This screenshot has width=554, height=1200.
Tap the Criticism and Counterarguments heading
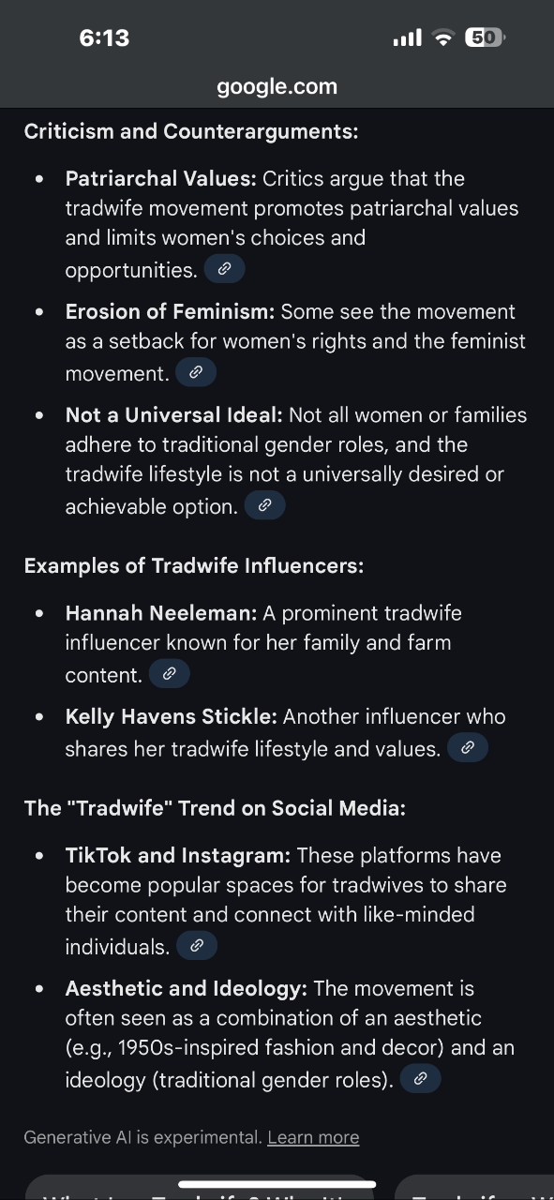[x=191, y=131]
